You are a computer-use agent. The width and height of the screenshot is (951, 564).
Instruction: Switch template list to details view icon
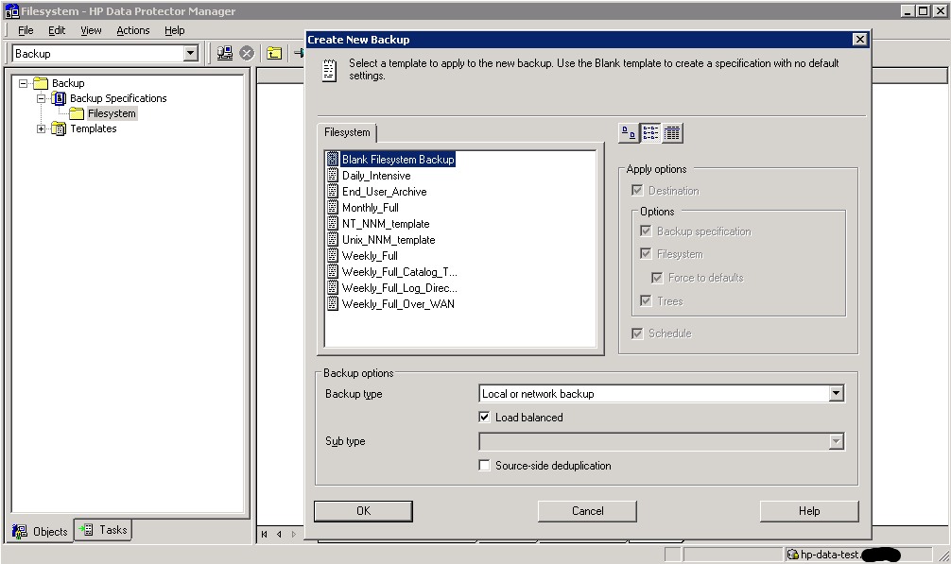[672, 132]
